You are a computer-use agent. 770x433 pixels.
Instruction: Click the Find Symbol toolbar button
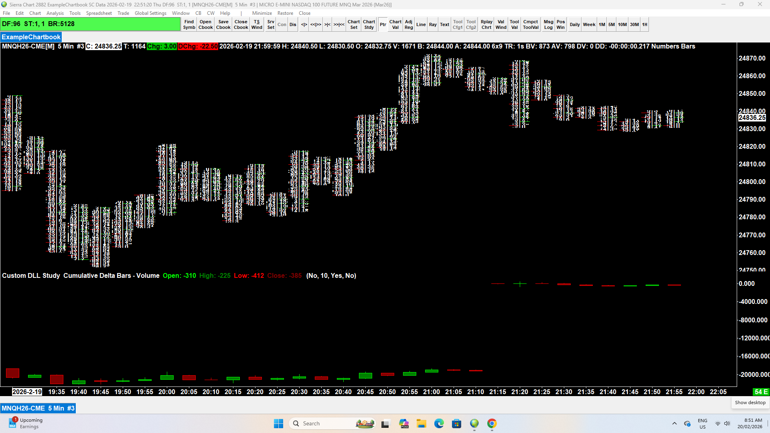tap(189, 24)
